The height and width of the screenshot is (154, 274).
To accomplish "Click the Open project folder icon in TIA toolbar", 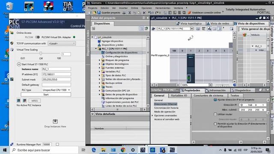I will point(95,12).
